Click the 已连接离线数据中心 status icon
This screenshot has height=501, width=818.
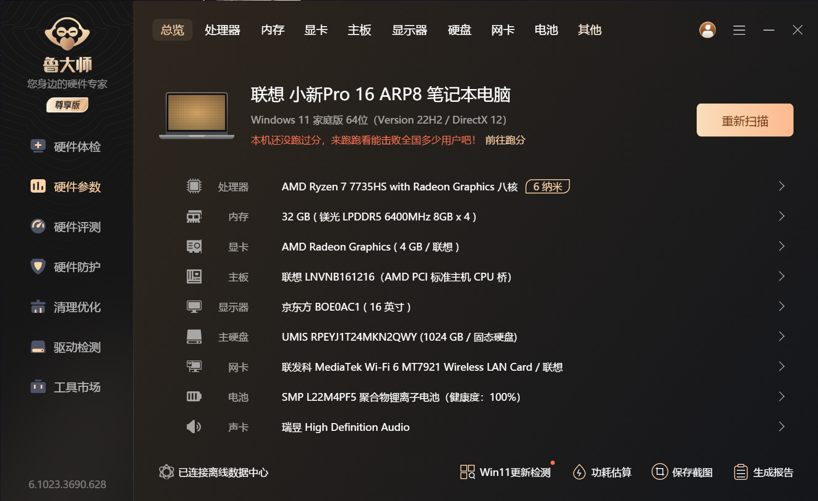coord(166,472)
